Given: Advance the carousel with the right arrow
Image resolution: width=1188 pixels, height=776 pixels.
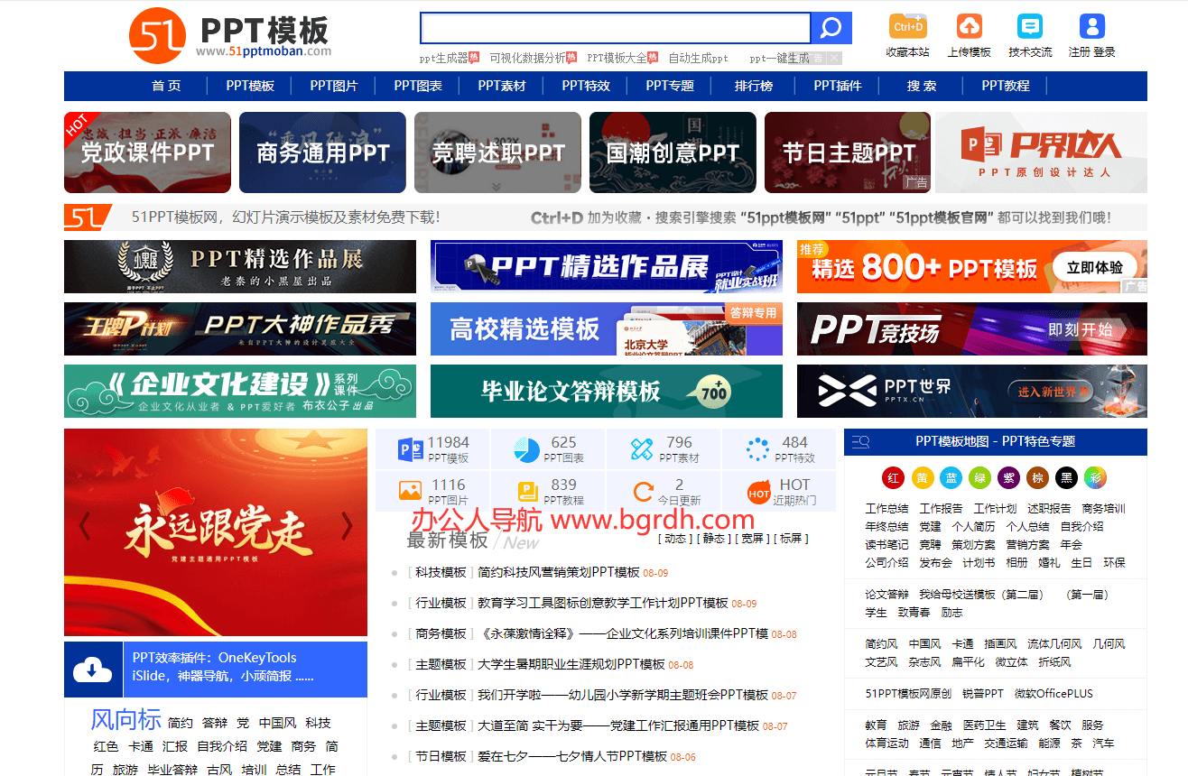Looking at the screenshot, I should [x=347, y=526].
